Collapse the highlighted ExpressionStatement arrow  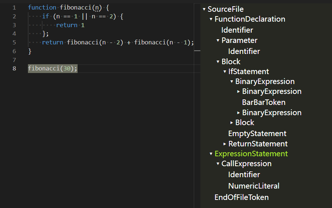click(x=211, y=154)
